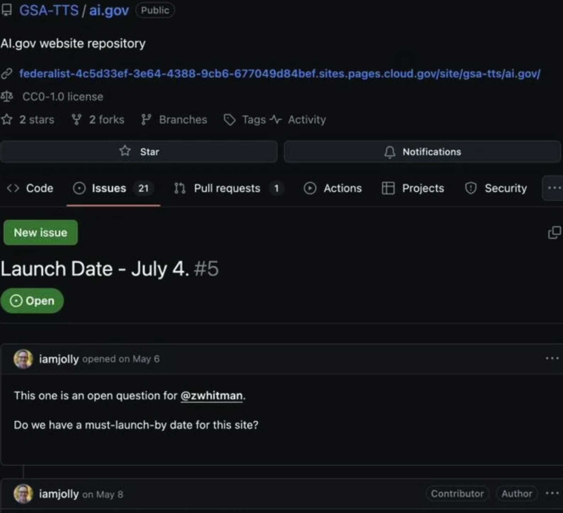Click the license scale icon

[6, 96]
